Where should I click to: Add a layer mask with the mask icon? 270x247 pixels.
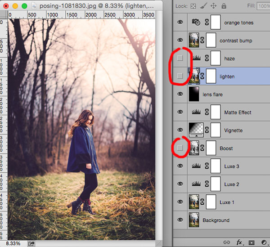[252, 243]
